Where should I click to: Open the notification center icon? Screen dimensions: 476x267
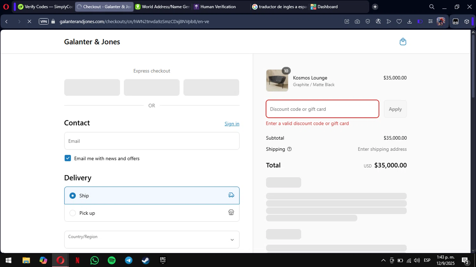466,261
